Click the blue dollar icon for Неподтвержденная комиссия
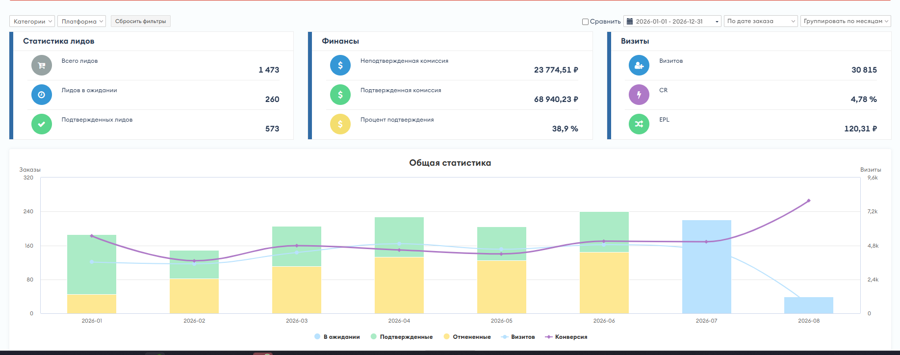Image resolution: width=900 pixels, height=355 pixels. (x=340, y=65)
